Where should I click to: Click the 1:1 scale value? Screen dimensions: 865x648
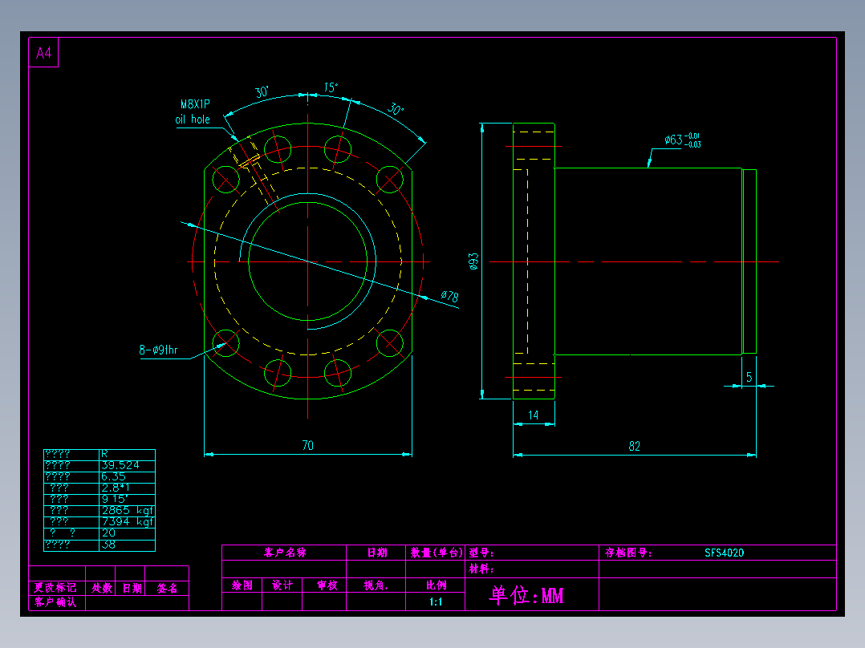click(x=436, y=601)
